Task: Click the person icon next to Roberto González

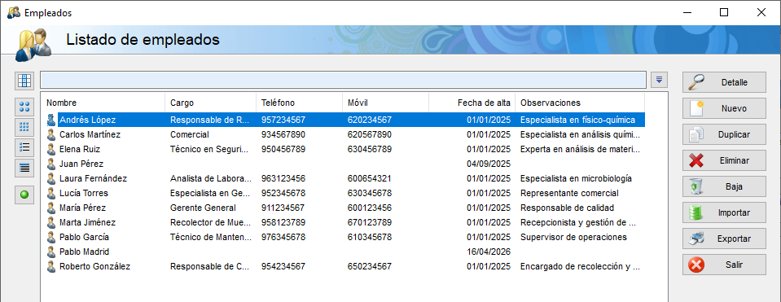Action: [x=50, y=267]
